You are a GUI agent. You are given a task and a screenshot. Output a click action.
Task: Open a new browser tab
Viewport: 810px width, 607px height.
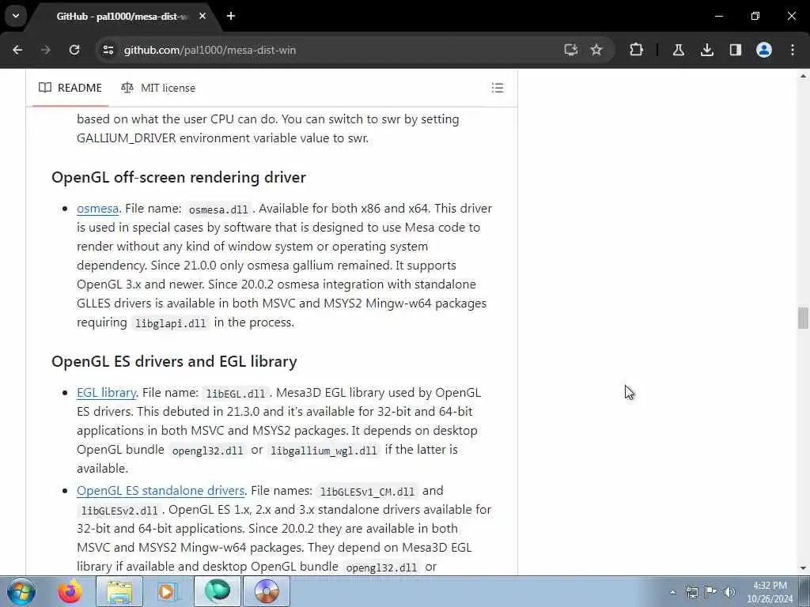click(231, 16)
